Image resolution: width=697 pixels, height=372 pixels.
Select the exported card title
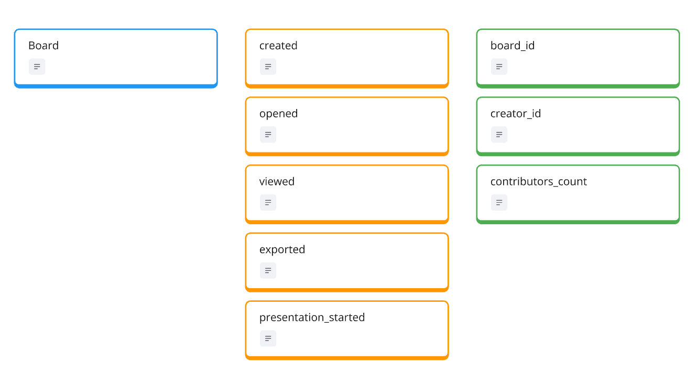point(282,249)
